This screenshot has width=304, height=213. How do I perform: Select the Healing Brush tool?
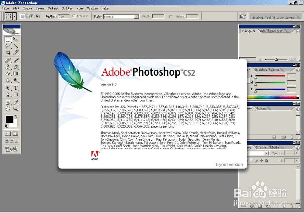[x=8, y=61]
